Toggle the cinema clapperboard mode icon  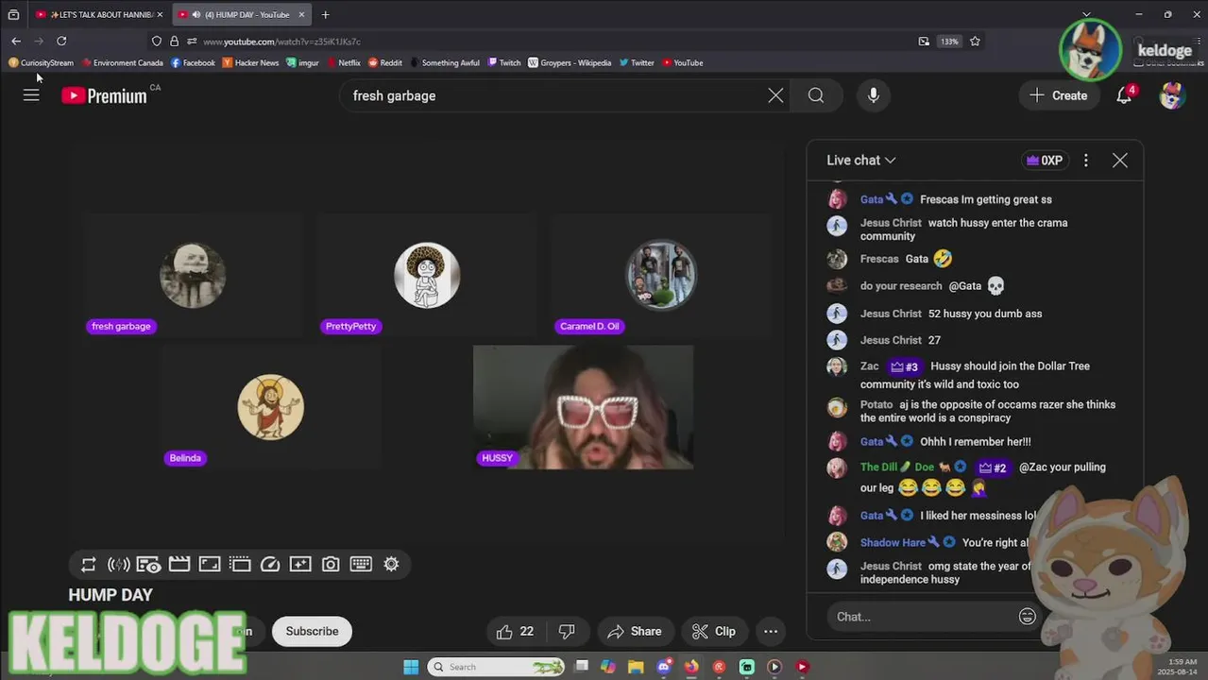pos(179,564)
